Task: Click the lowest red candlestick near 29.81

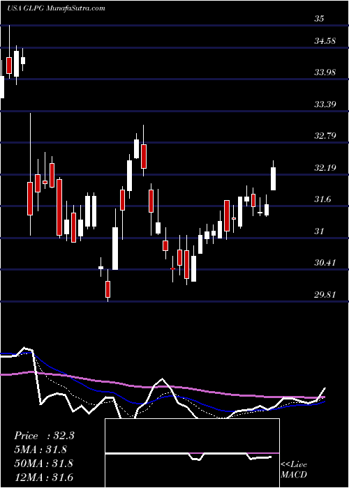Action: (x=107, y=289)
